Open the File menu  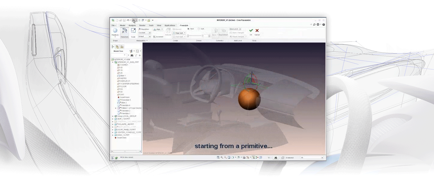click(114, 25)
